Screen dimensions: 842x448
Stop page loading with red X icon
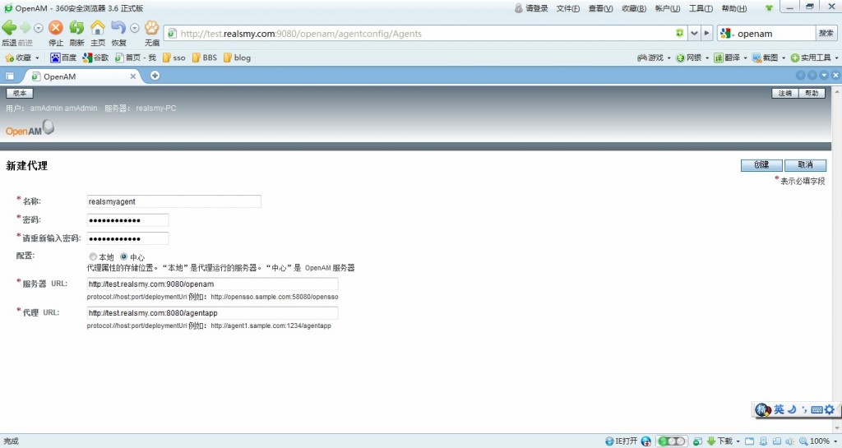pyautogui.click(x=55, y=27)
